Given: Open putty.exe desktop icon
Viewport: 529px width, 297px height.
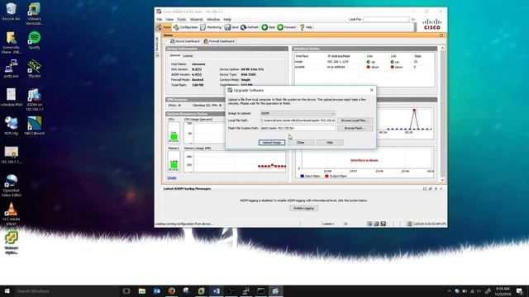Looking at the screenshot, I should 11,69.
